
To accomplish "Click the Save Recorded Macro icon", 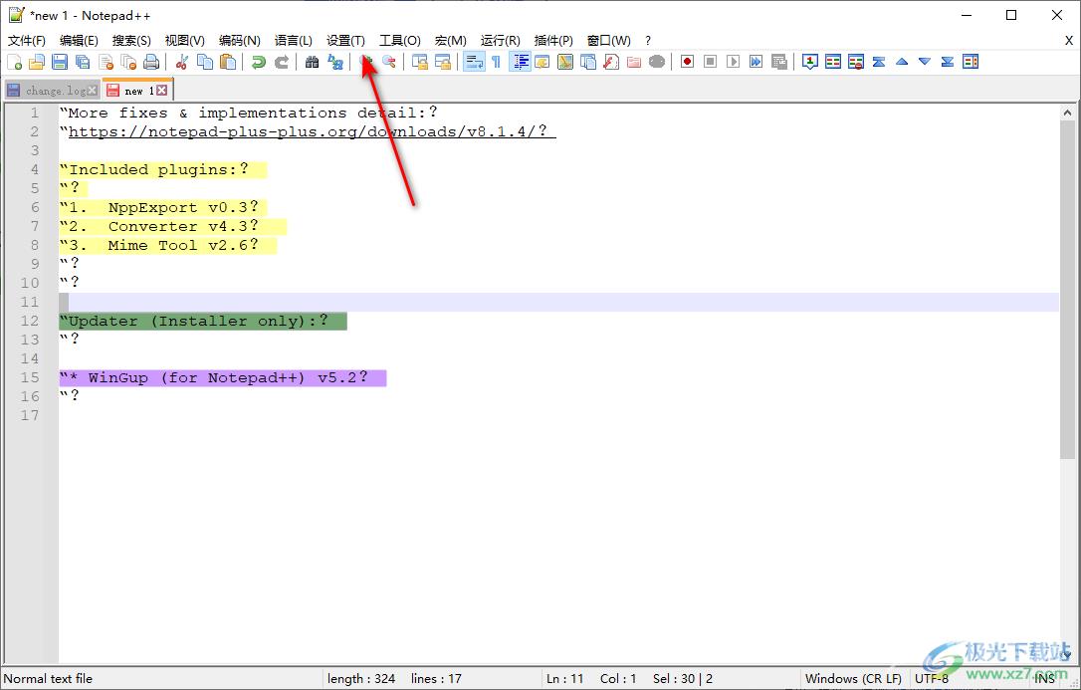I will 779,62.
